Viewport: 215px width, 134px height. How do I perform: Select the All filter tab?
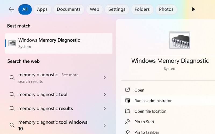(25, 9)
